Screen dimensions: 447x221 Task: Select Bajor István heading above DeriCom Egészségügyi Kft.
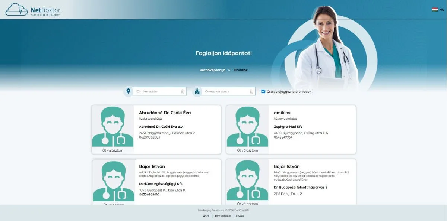click(152, 166)
